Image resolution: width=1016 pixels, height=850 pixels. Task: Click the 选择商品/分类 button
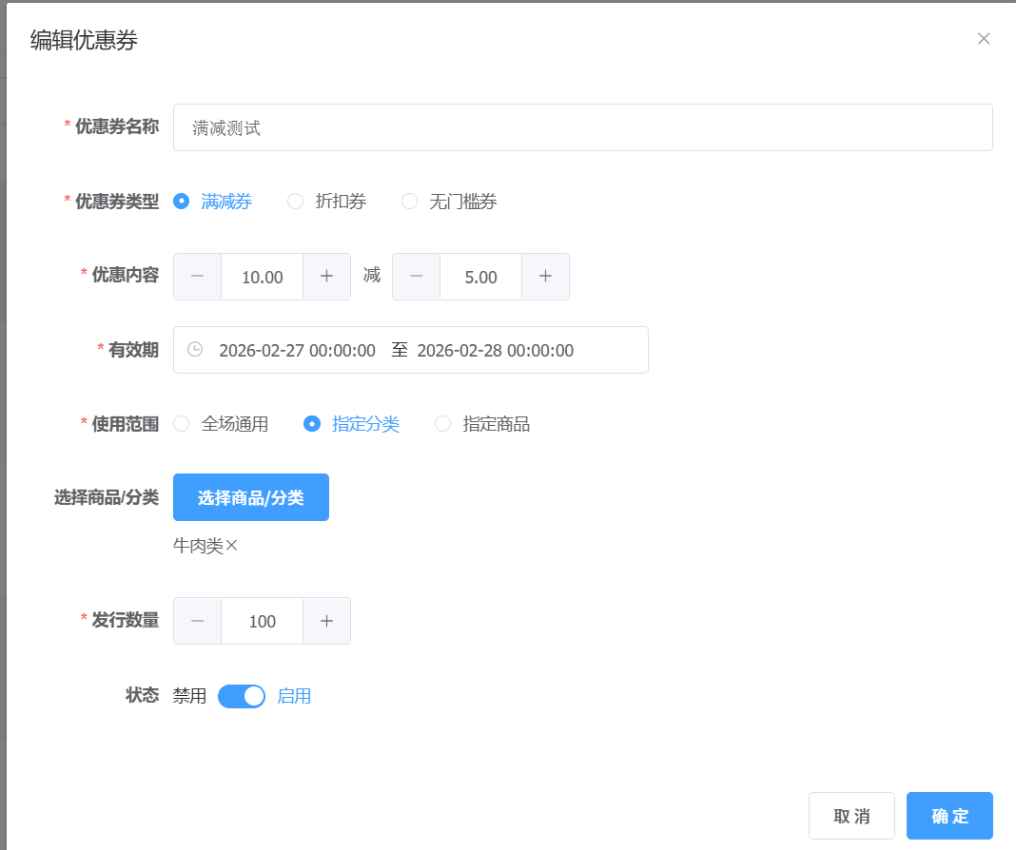click(x=251, y=497)
